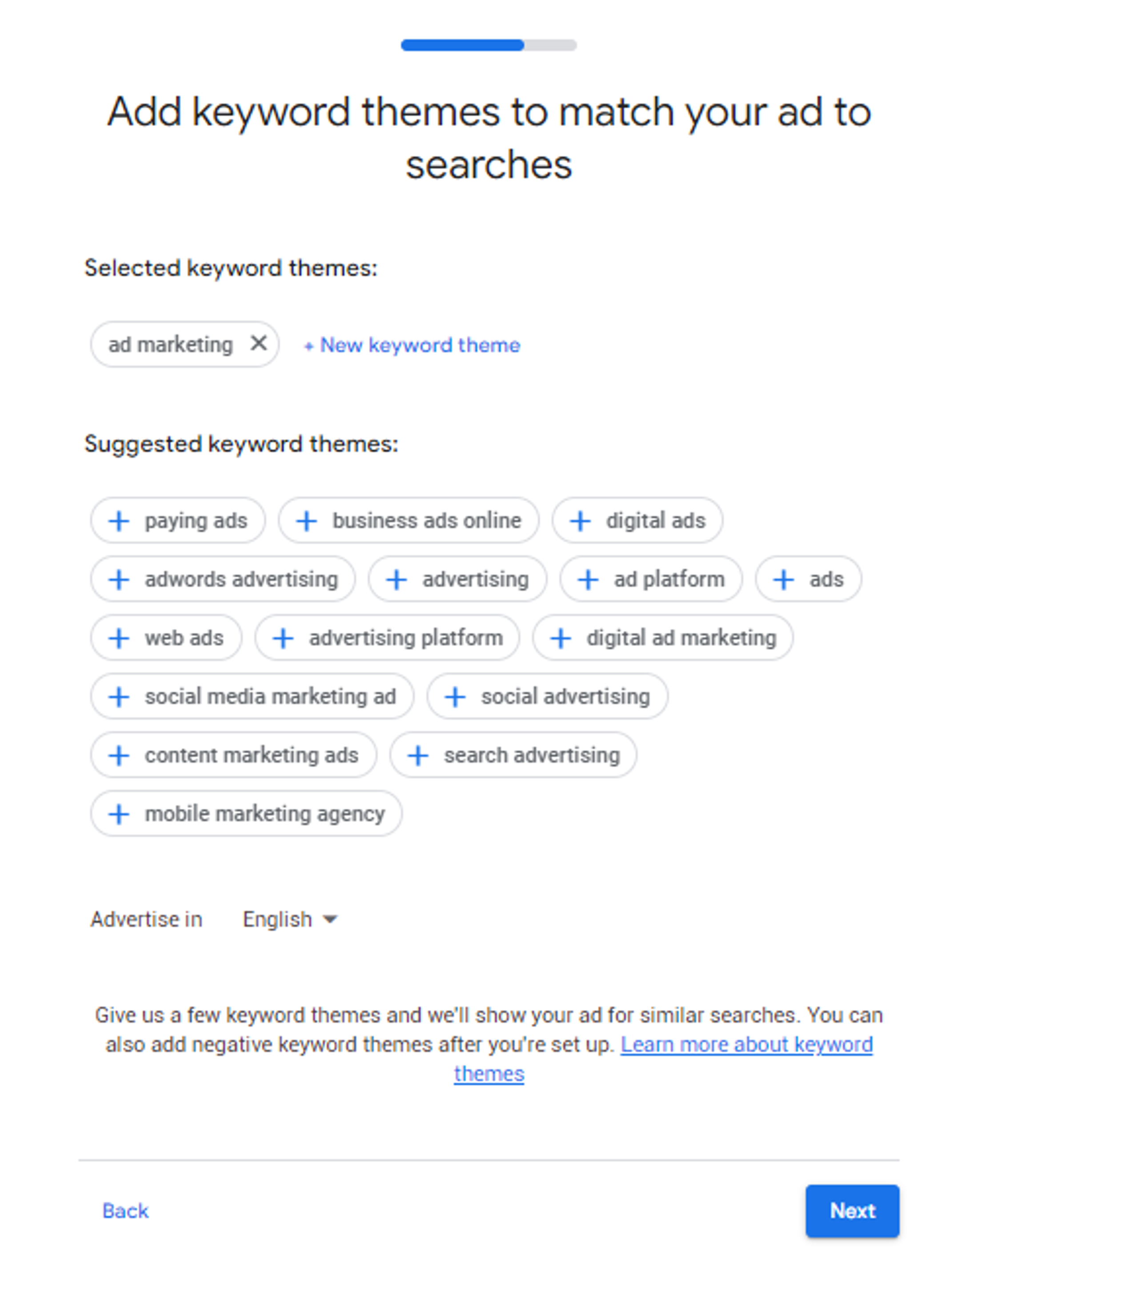Add 'adwords advertising' suggested theme

coord(223,579)
